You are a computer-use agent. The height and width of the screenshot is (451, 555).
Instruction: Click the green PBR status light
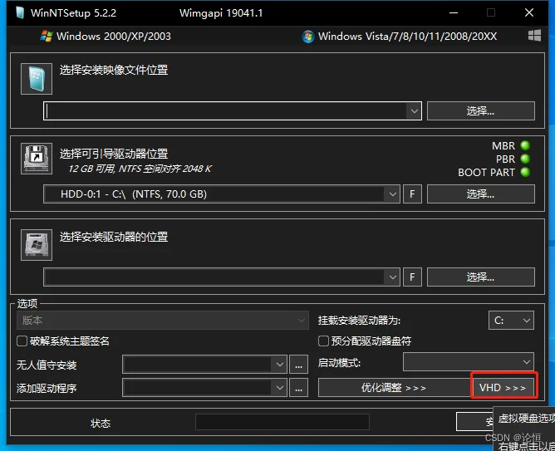click(525, 159)
